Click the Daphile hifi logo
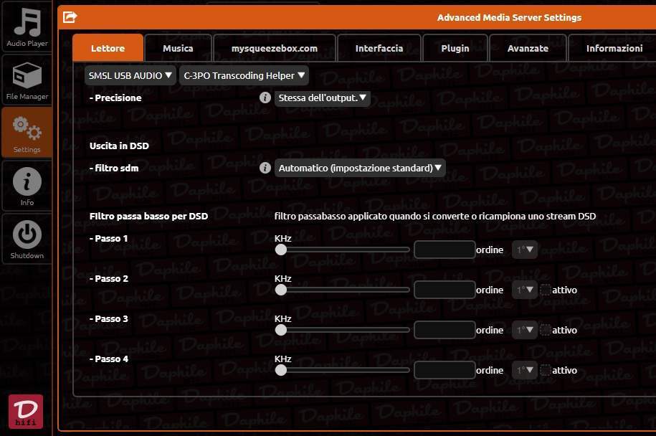Screen dimensions: 656x436 tap(26, 412)
